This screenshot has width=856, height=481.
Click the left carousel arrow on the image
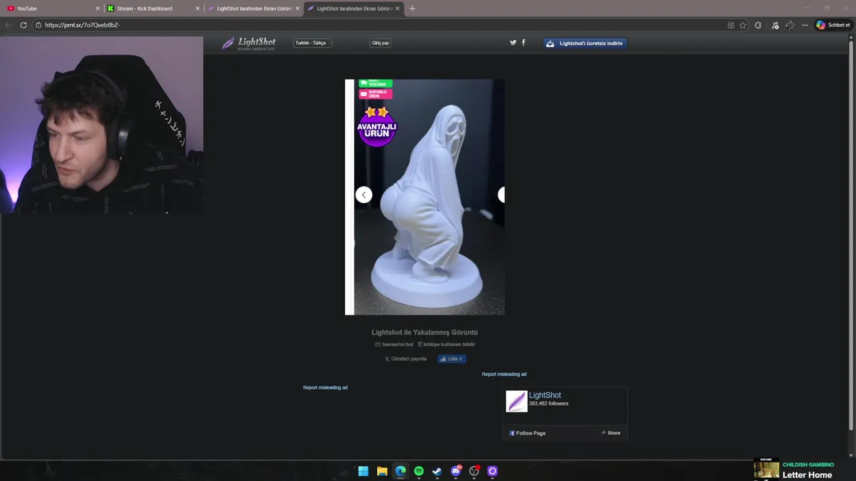point(363,194)
